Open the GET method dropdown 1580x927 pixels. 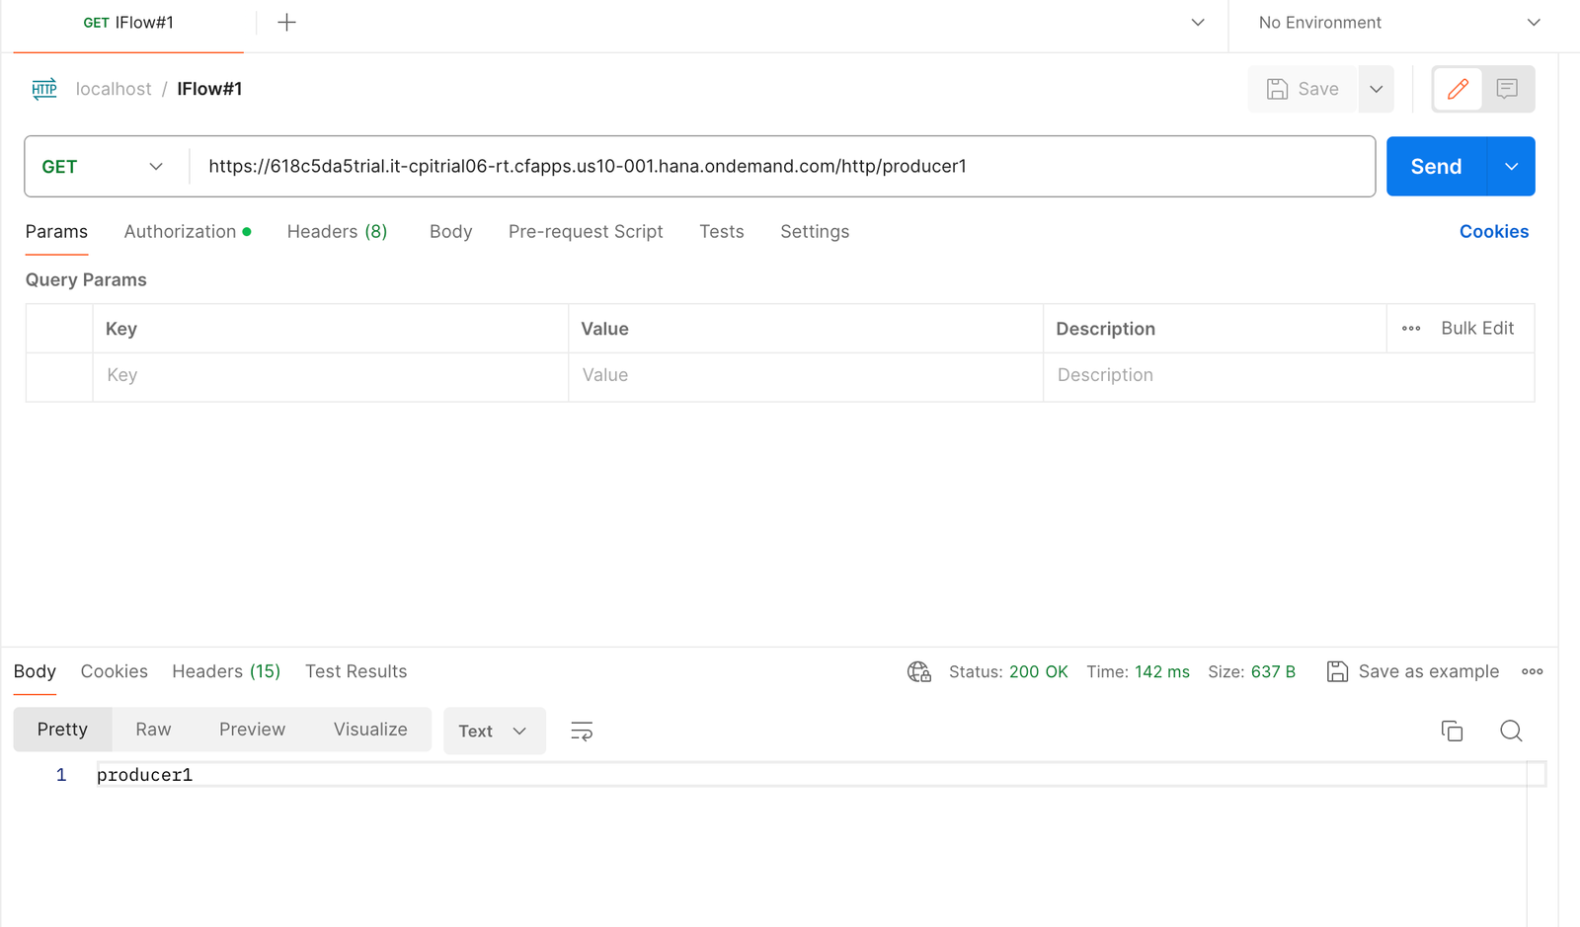tap(102, 167)
